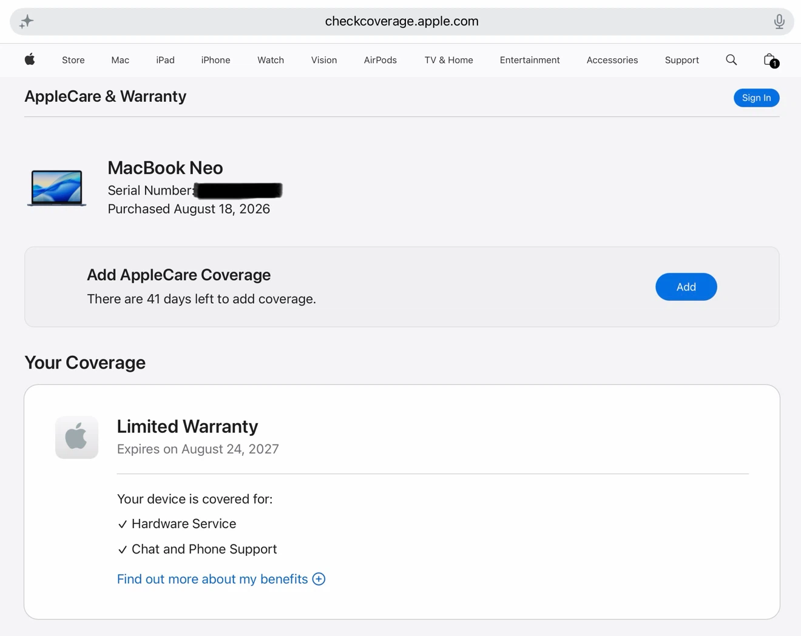Click the Limited Warranty title

click(x=188, y=426)
